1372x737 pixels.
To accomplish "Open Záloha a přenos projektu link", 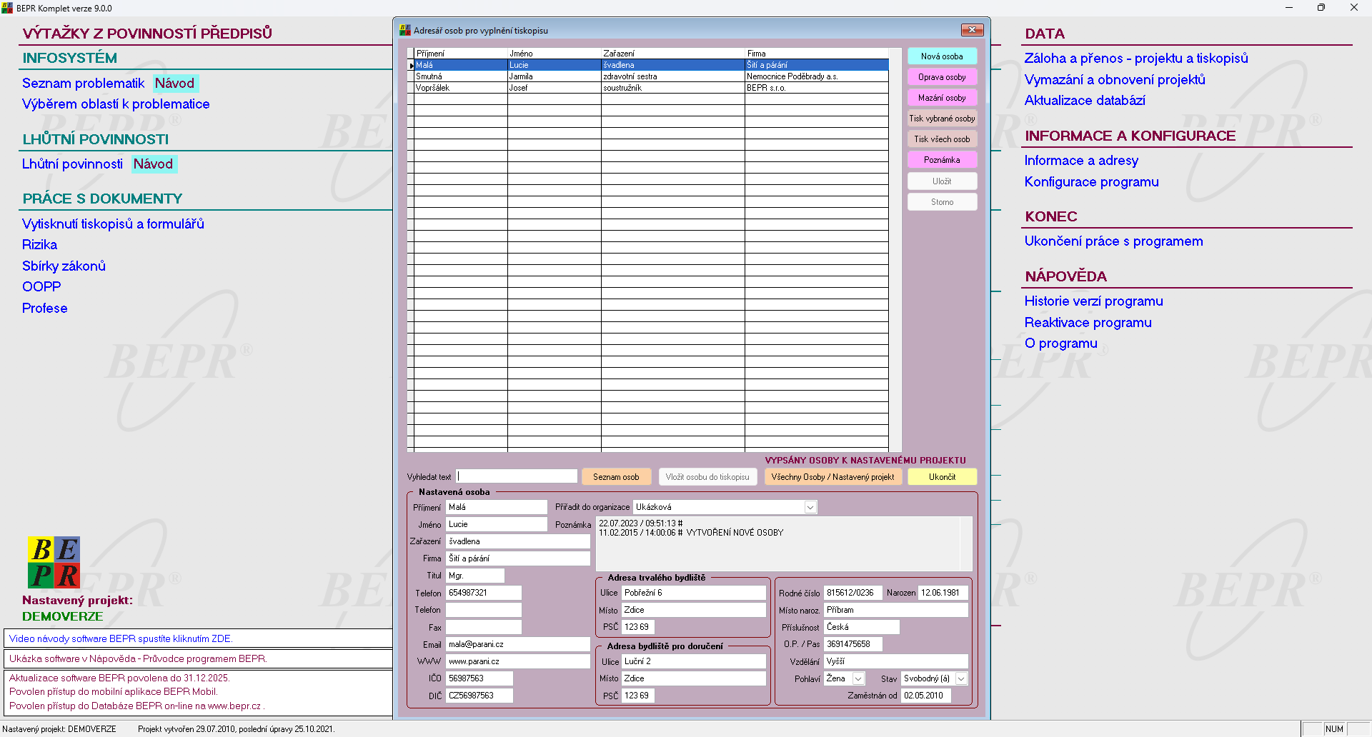I will [1136, 59].
